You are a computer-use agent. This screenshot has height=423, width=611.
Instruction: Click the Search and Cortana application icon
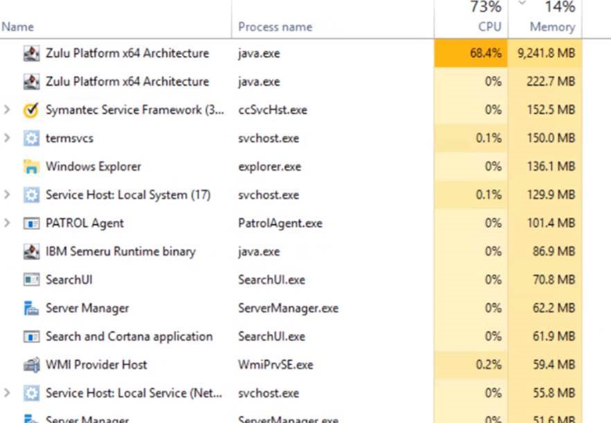[31, 337]
